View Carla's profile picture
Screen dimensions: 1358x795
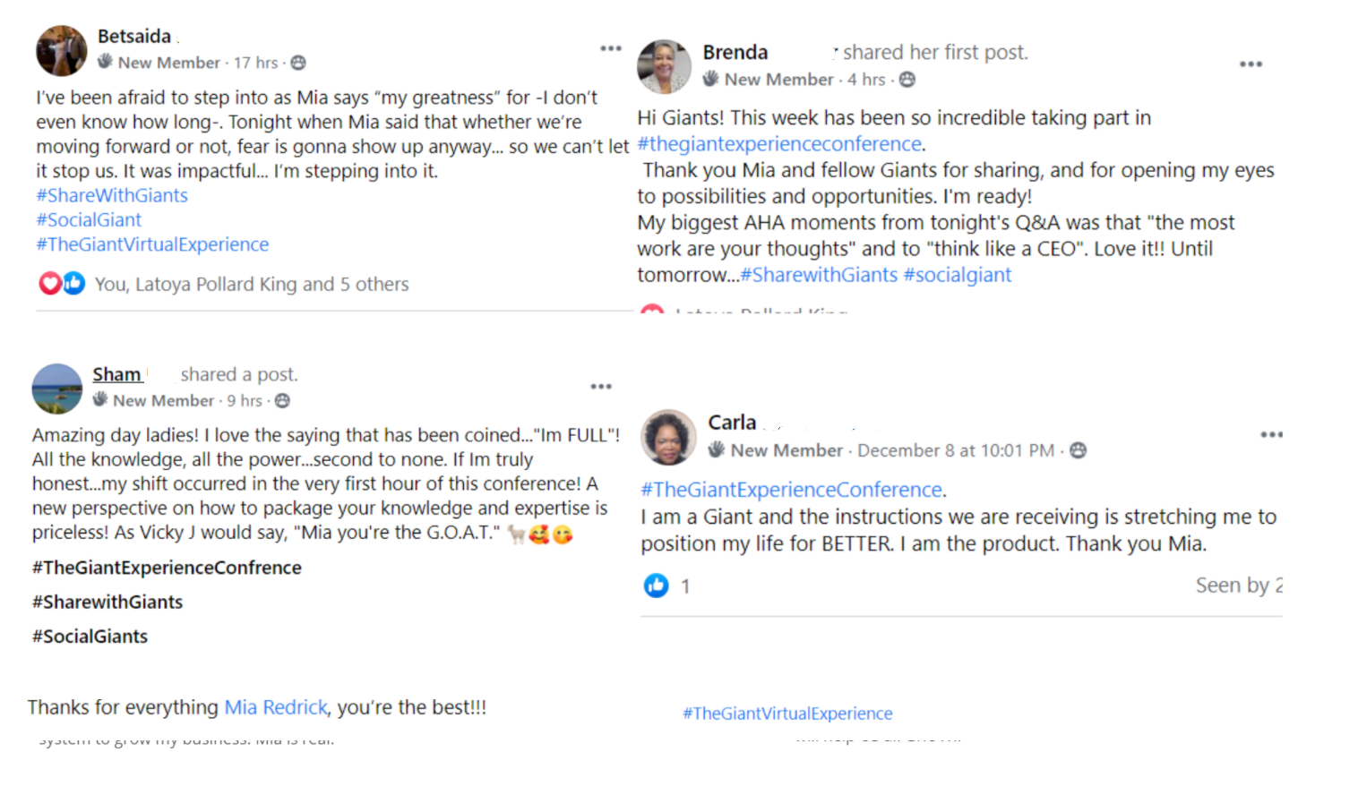pyautogui.click(x=668, y=438)
